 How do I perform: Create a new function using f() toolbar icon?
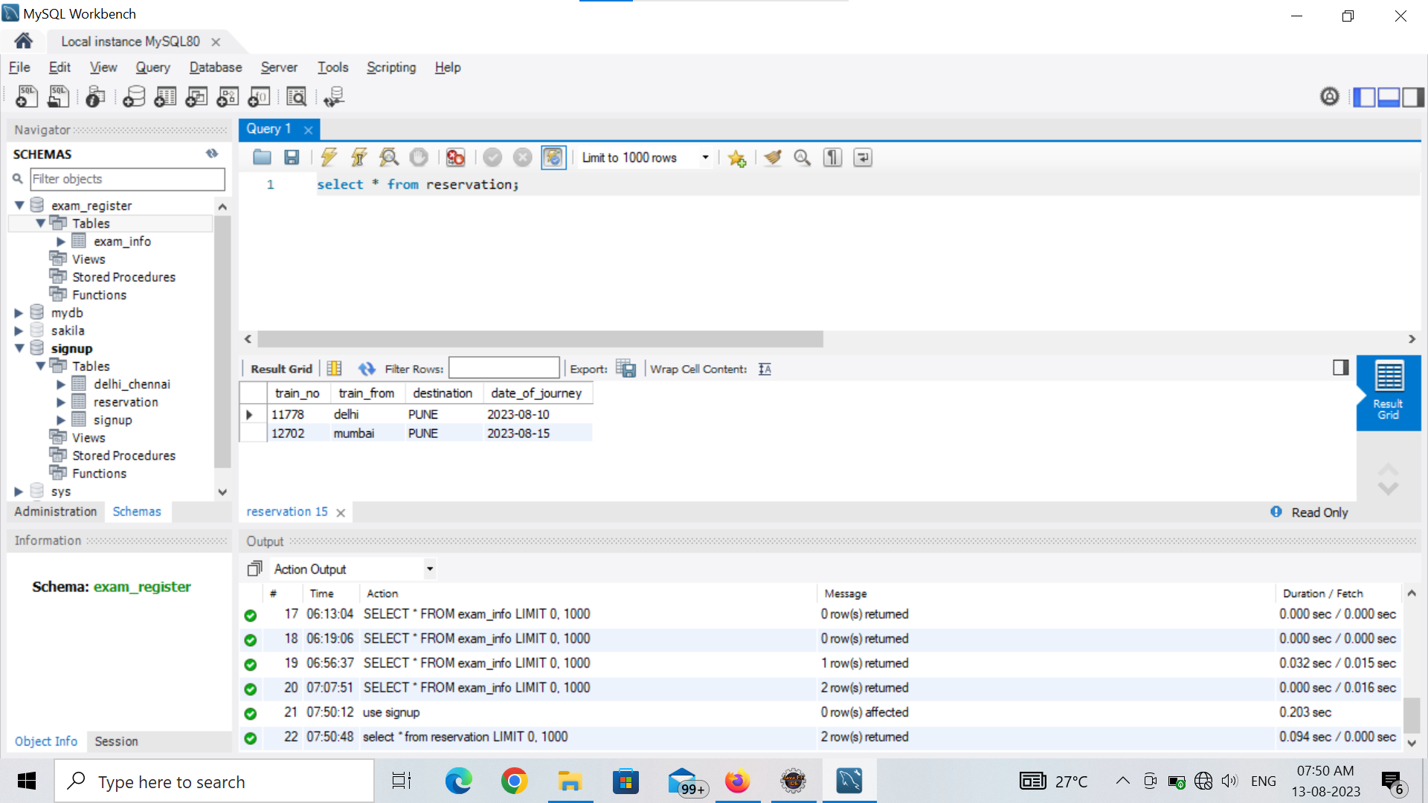(259, 97)
